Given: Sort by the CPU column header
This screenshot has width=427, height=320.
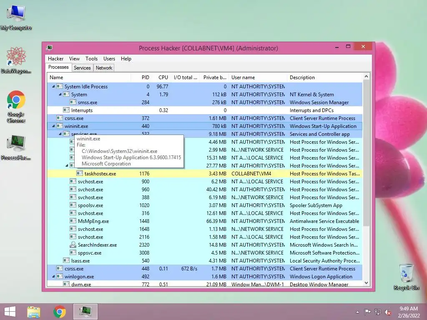Looking at the screenshot, I should tap(161, 77).
